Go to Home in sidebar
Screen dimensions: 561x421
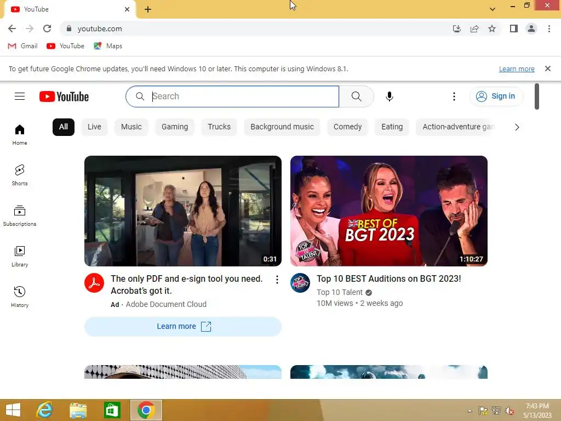tap(20, 135)
